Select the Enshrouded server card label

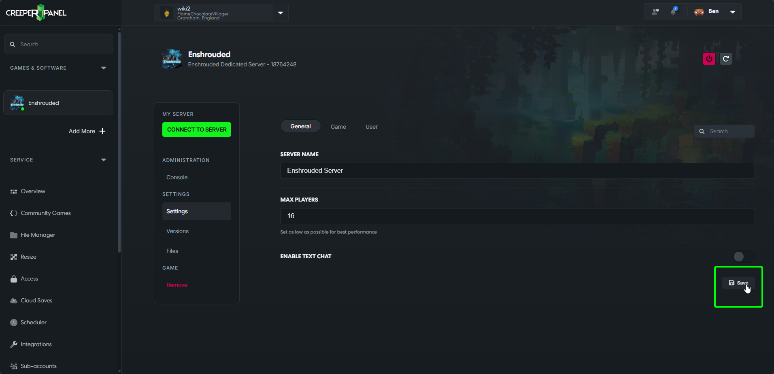coord(44,103)
